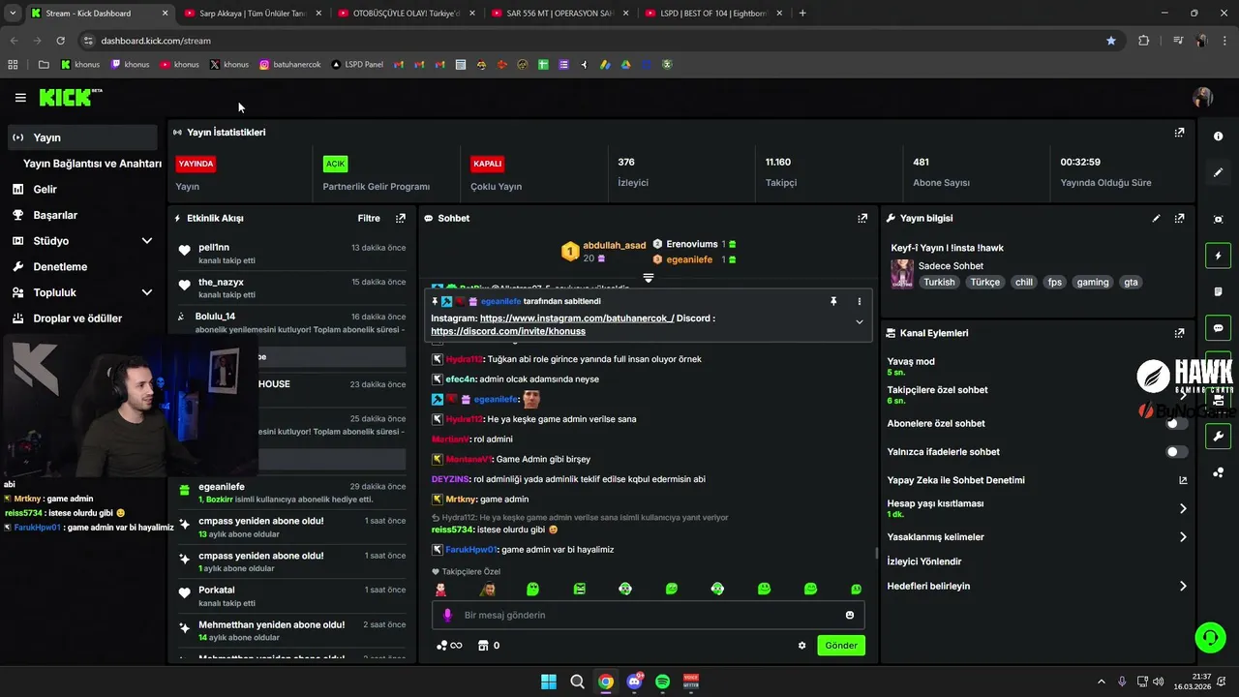Click the gaming tag chip
1239x697 pixels.
(x=1093, y=283)
